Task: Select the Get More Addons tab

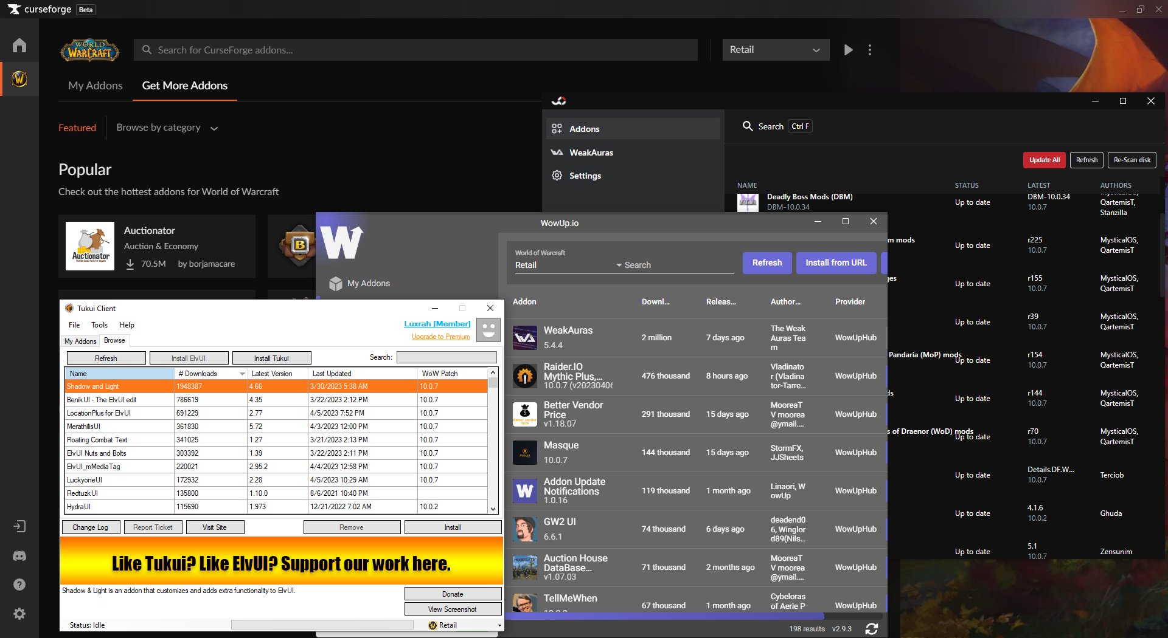Action: pos(185,86)
